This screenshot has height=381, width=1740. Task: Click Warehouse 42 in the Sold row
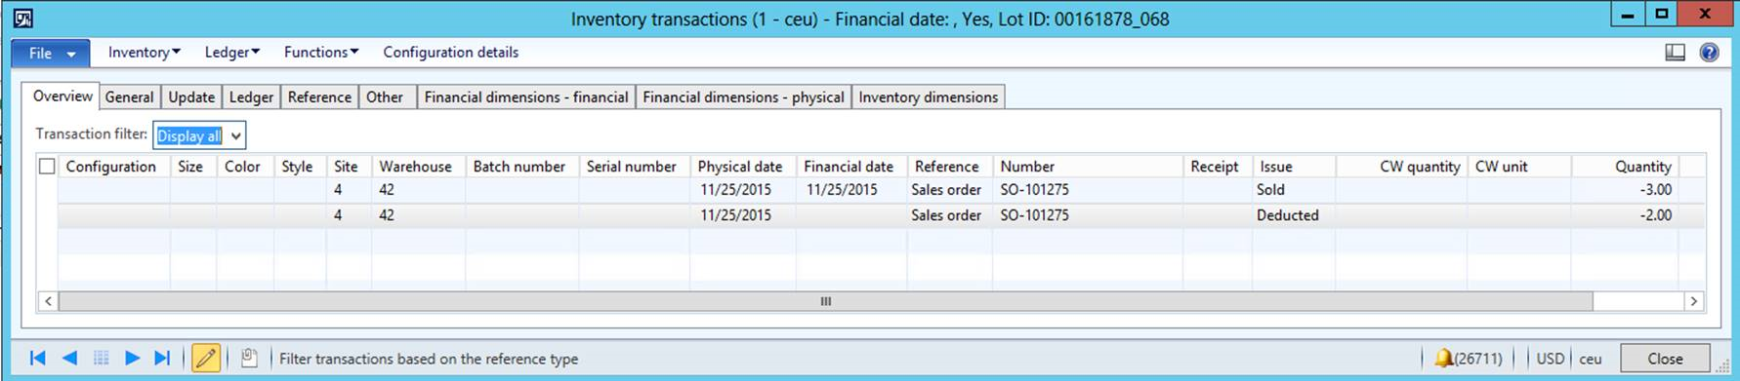click(x=418, y=190)
